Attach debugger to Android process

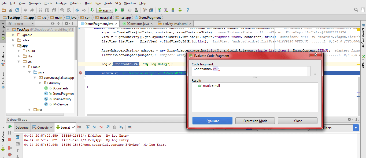[136, 10]
